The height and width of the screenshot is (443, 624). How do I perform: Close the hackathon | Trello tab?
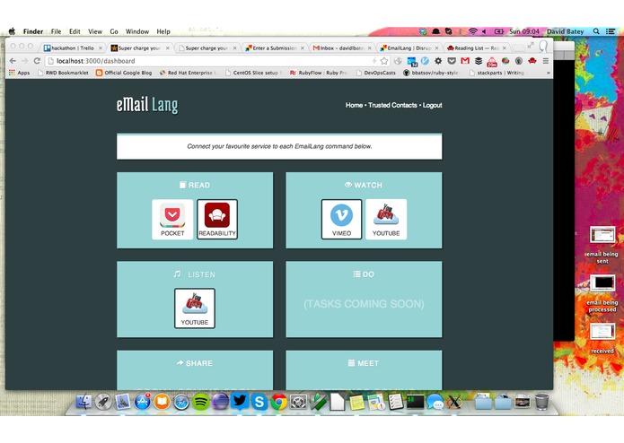coord(101,48)
